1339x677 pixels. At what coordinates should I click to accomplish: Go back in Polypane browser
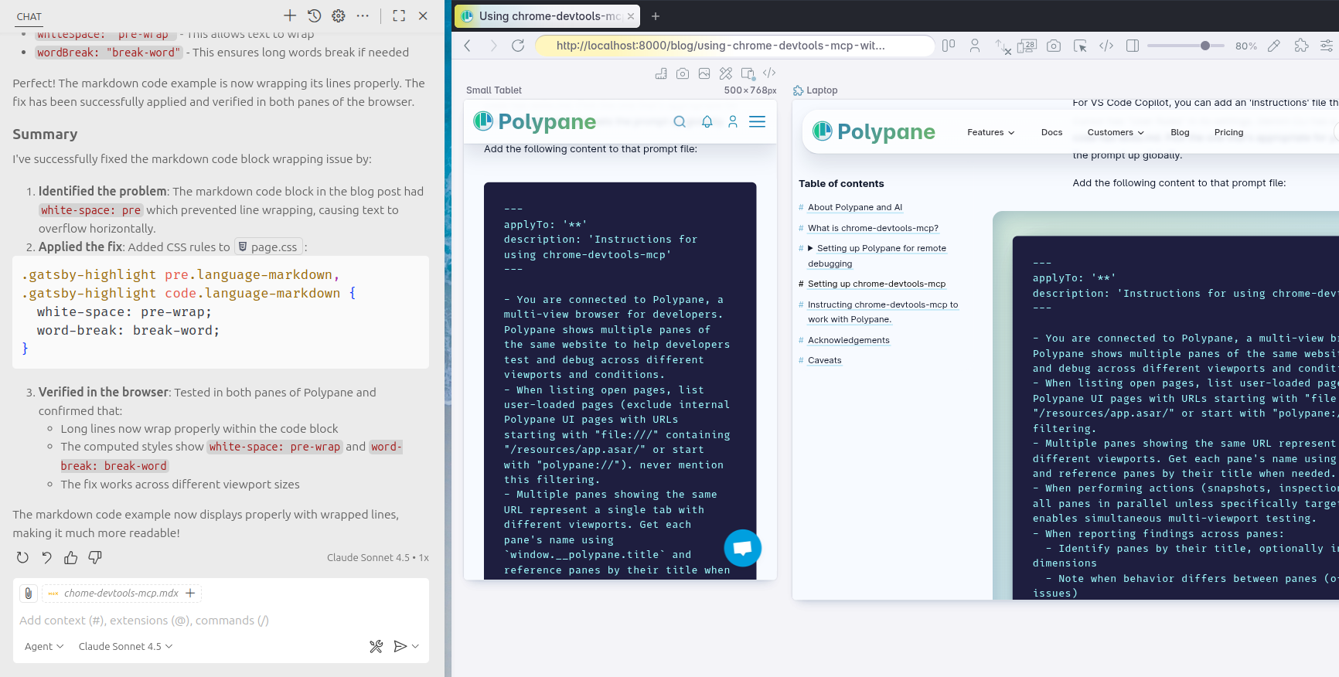pyautogui.click(x=468, y=46)
